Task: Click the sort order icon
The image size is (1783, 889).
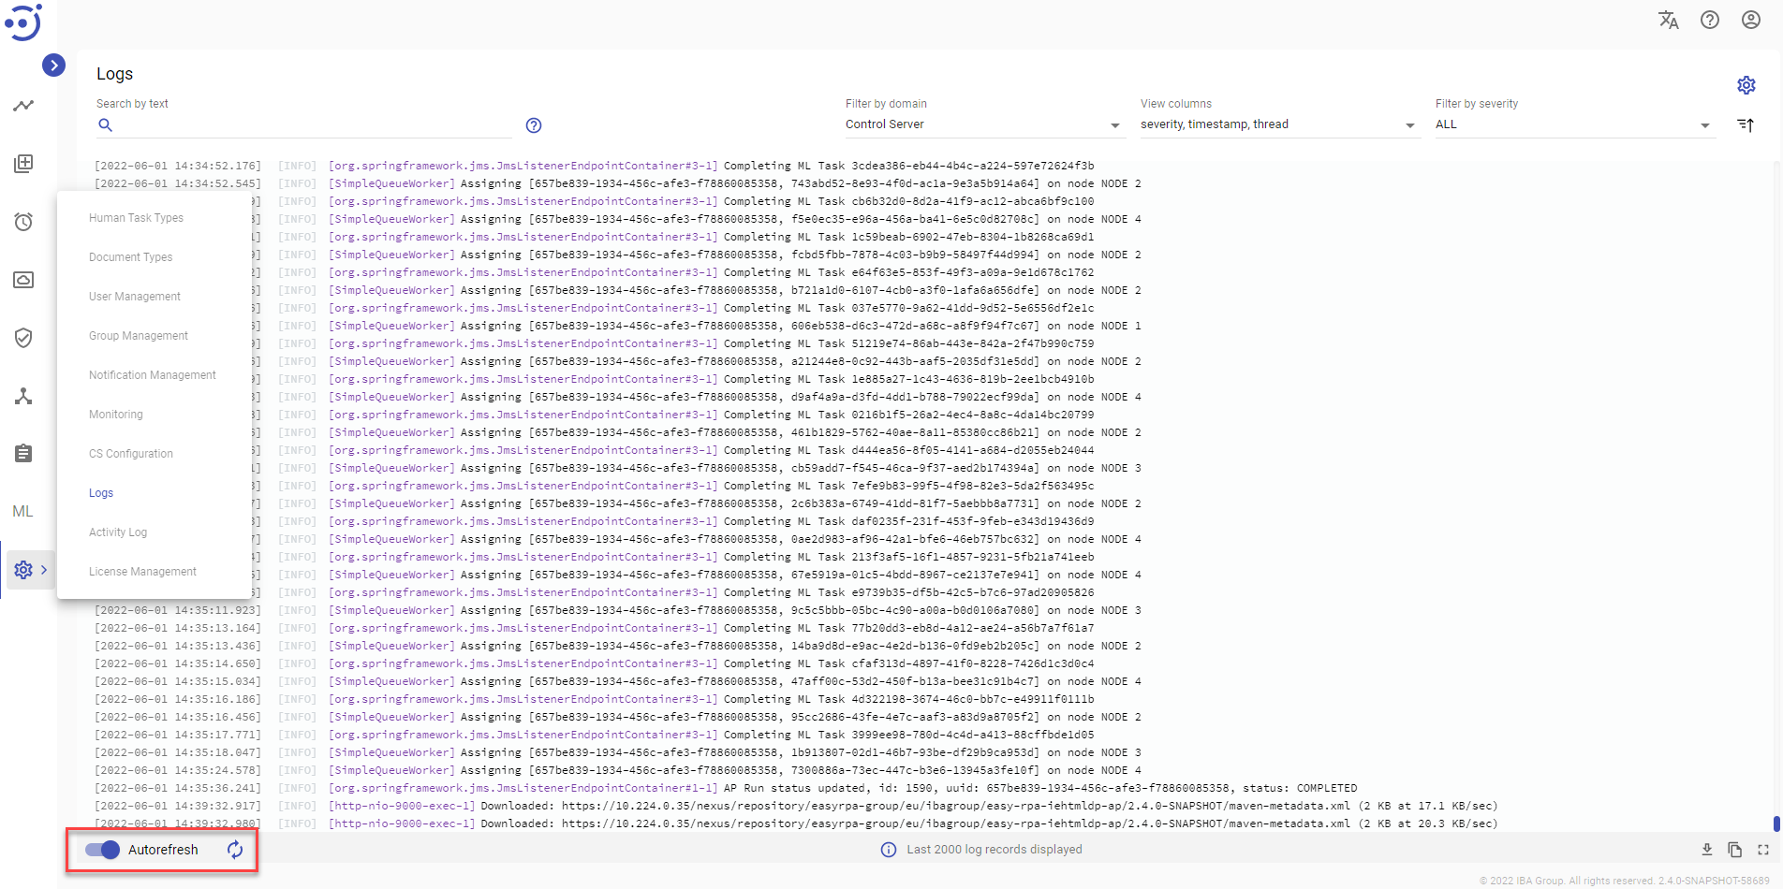Action: point(1746,124)
